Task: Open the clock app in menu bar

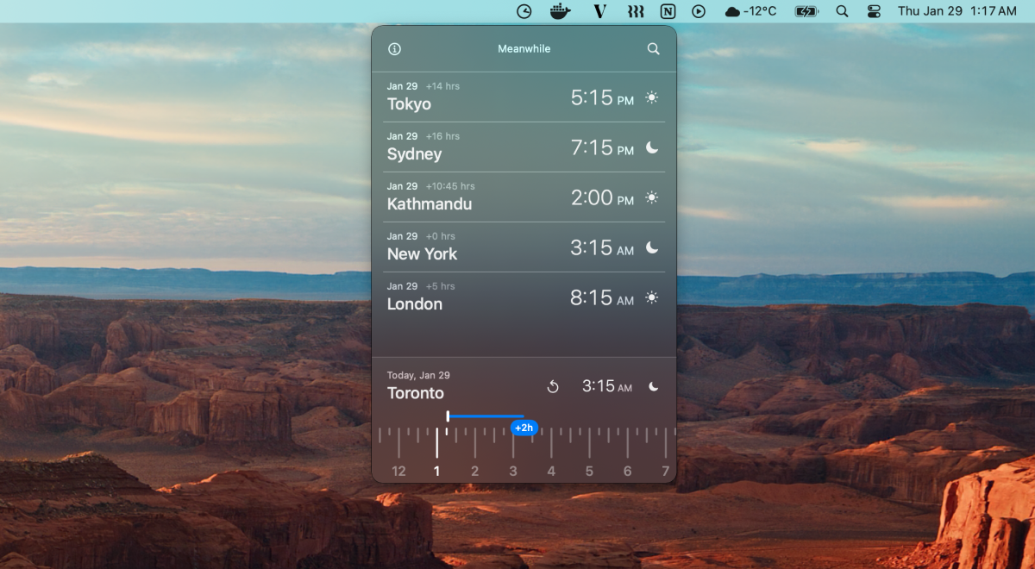Action: pos(524,11)
